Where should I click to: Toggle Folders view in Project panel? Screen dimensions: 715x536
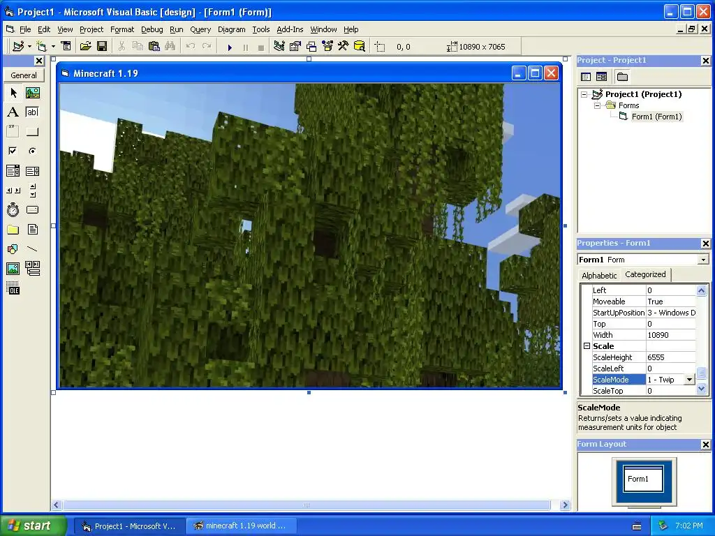click(622, 77)
